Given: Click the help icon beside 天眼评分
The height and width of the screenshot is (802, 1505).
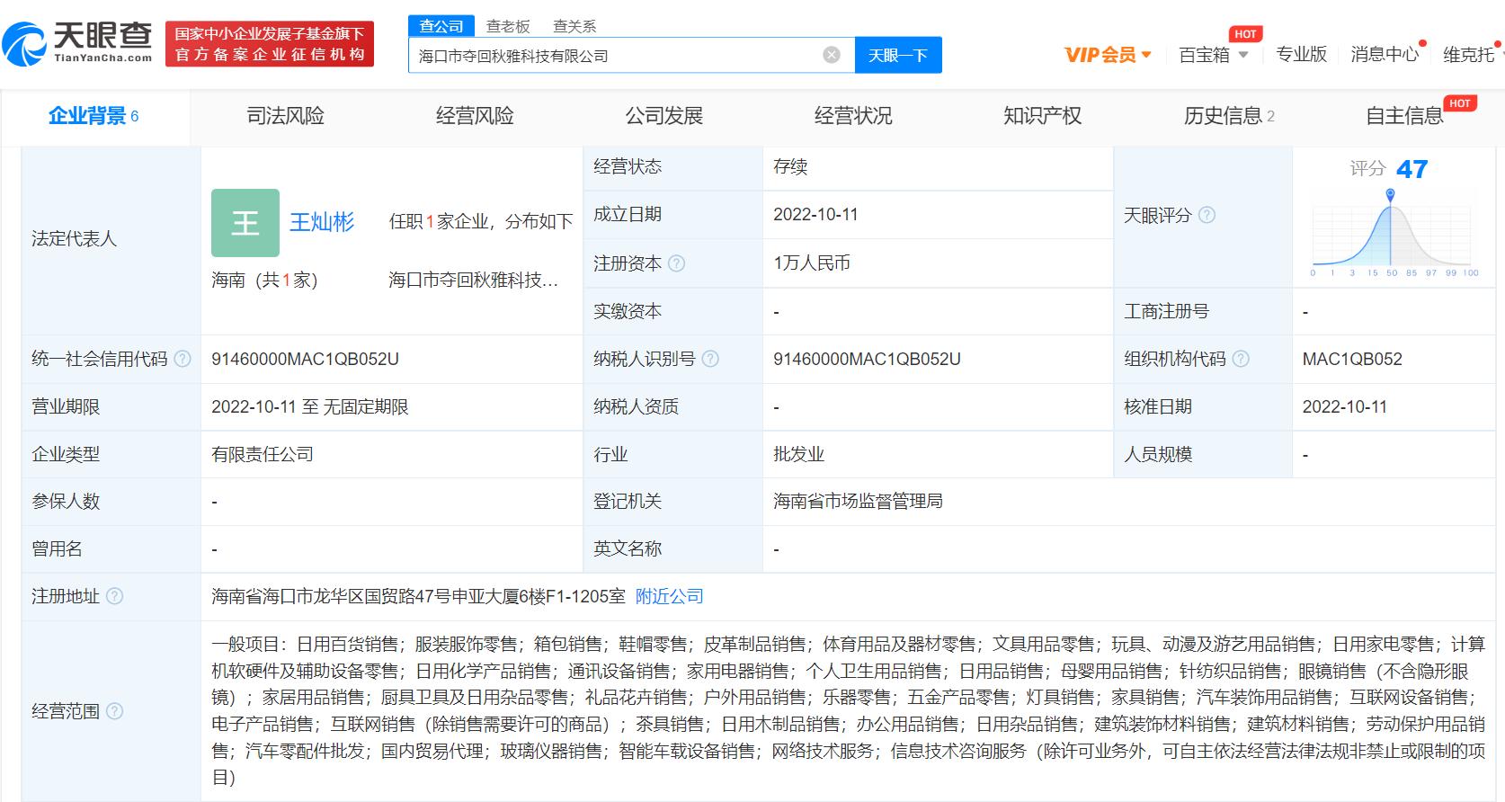Looking at the screenshot, I should pos(1207,215).
